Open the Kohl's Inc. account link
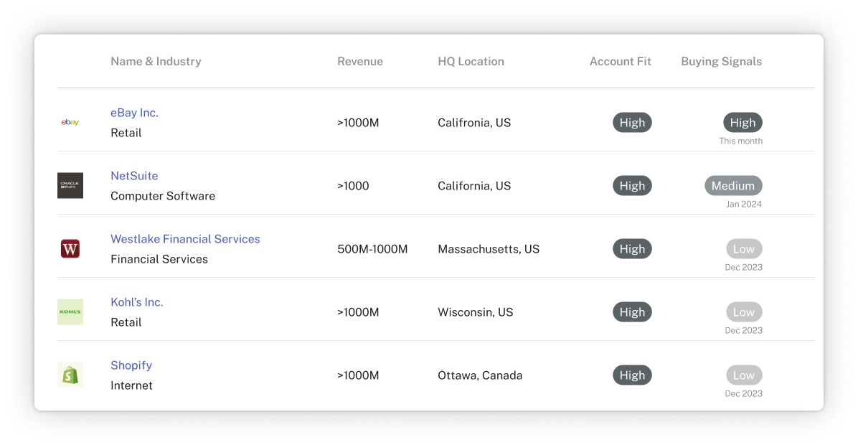Viewport: 858px width, 445px height. coord(137,302)
